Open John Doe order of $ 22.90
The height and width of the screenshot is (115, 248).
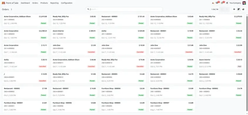point(220,49)
